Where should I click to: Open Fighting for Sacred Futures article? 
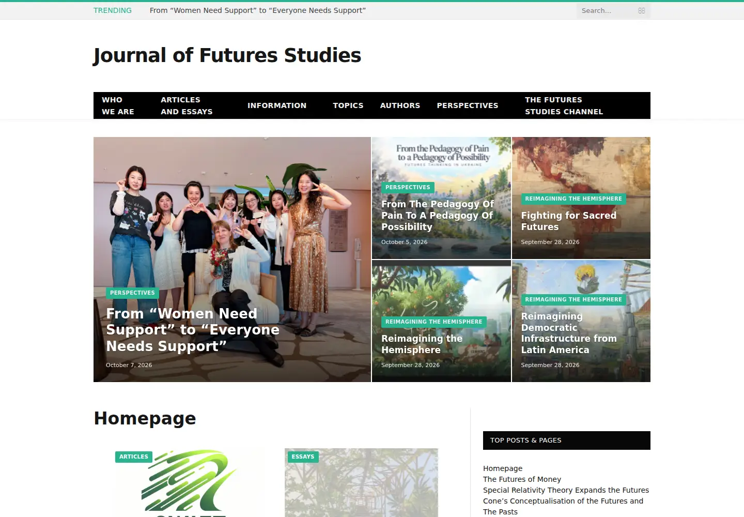click(x=568, y=221)
